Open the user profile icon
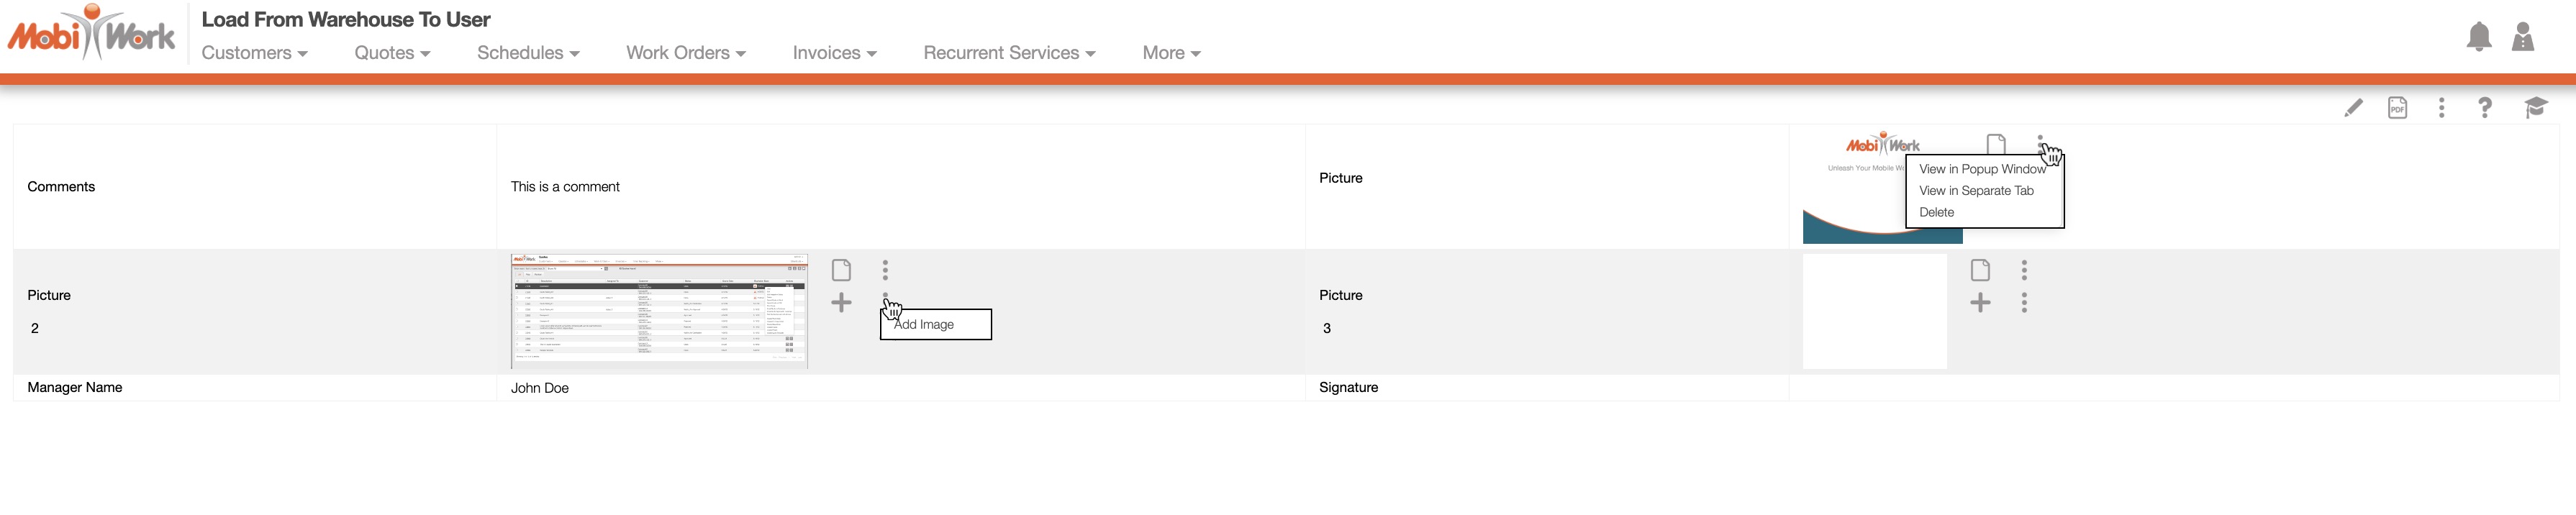 coord(2522,37)
